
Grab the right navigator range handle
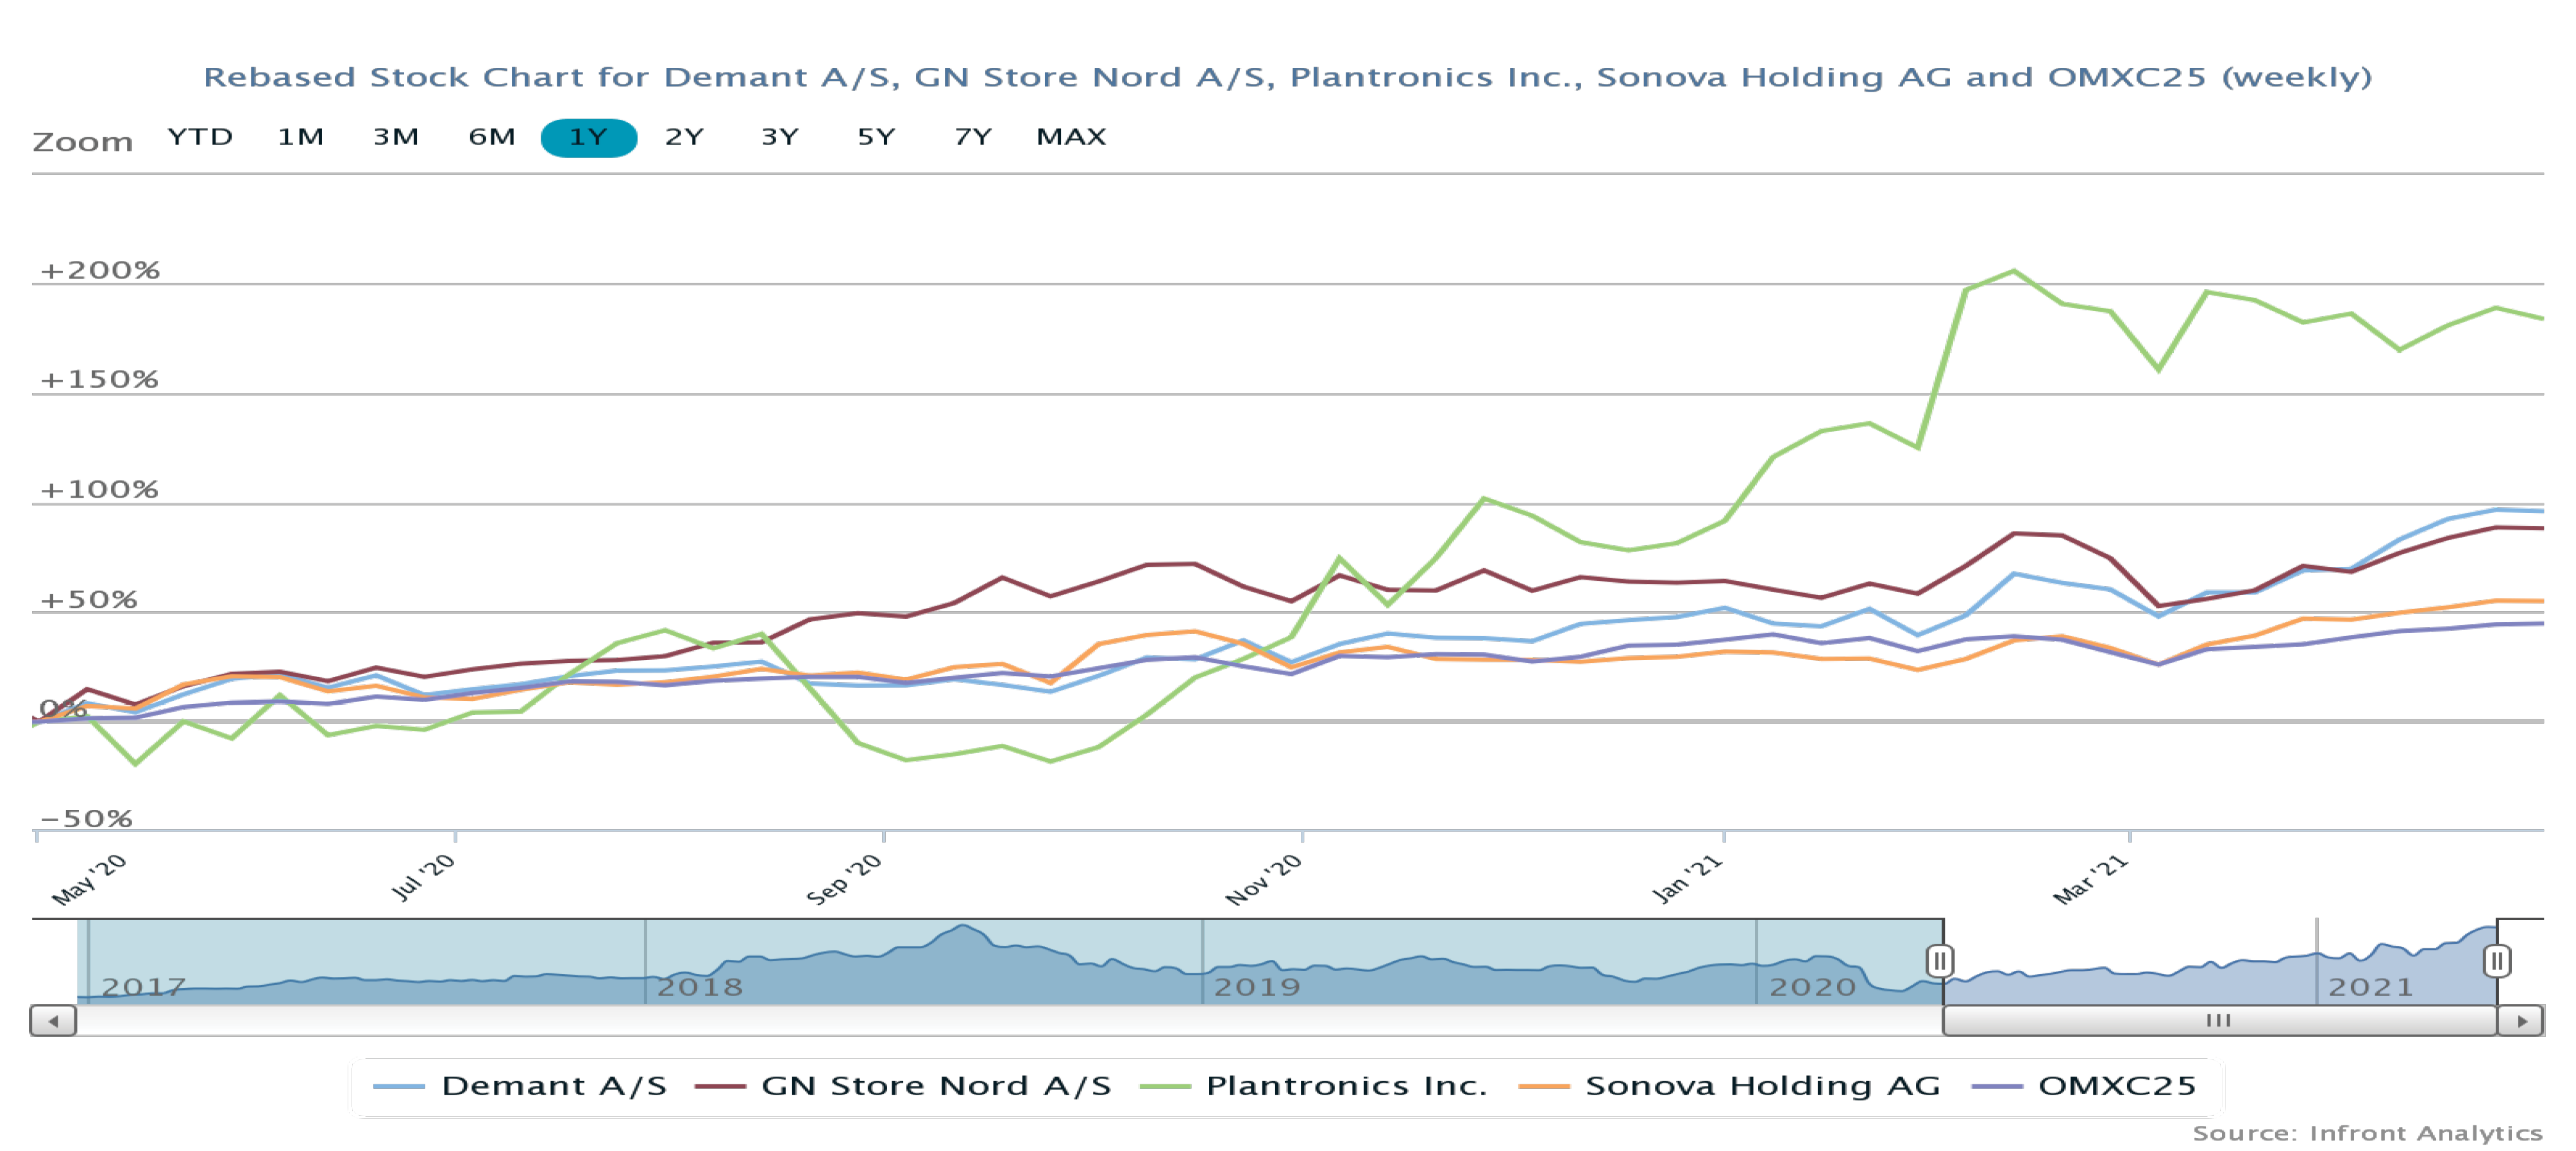[x=2496, y=961]
